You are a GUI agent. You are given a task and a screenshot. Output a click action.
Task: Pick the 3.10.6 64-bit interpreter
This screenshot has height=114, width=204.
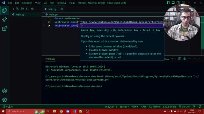click(169, 107)
